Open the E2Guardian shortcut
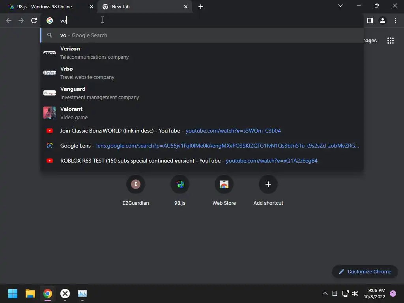404x303 pixels. click(136, 190)
